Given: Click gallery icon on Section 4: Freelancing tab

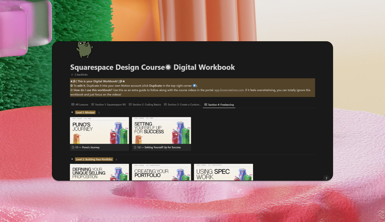Looking at the screenshot, I should point(206,105).
